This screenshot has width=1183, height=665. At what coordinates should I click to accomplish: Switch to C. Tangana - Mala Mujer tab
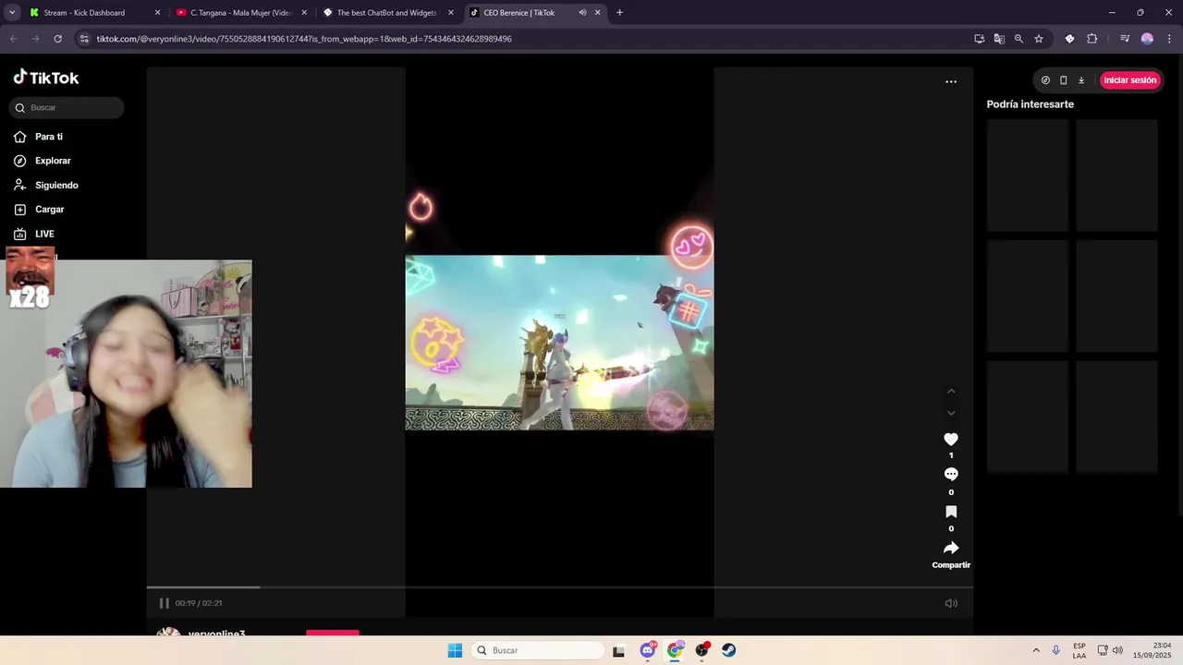point(240,13)
